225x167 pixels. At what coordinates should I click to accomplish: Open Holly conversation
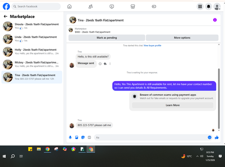coord(31,52)
